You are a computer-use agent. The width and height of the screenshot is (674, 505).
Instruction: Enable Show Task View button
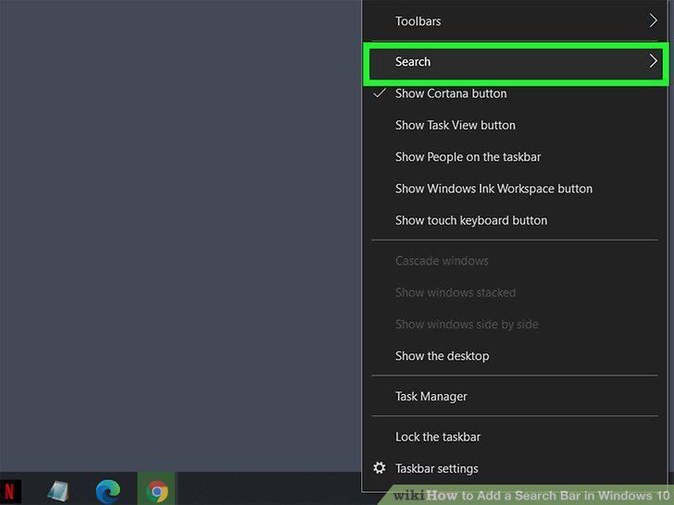[x=515, y=125]
